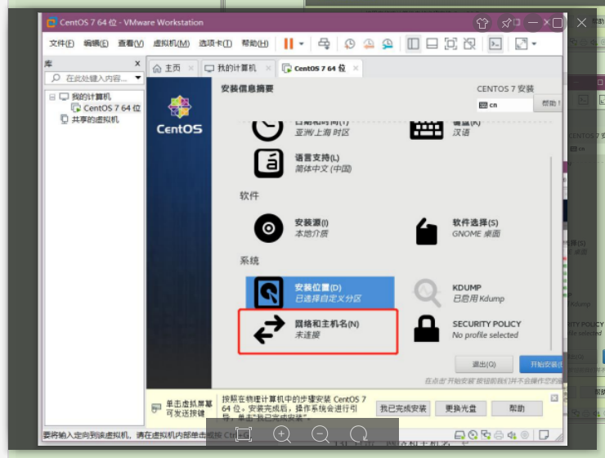Click the library search input field
This screenshot has height=458, width=605.
tap(91, 79)
